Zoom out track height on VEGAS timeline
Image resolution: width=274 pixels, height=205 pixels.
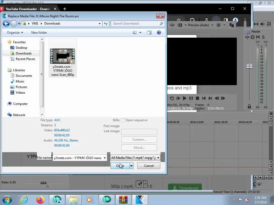(x=271, y=173)
